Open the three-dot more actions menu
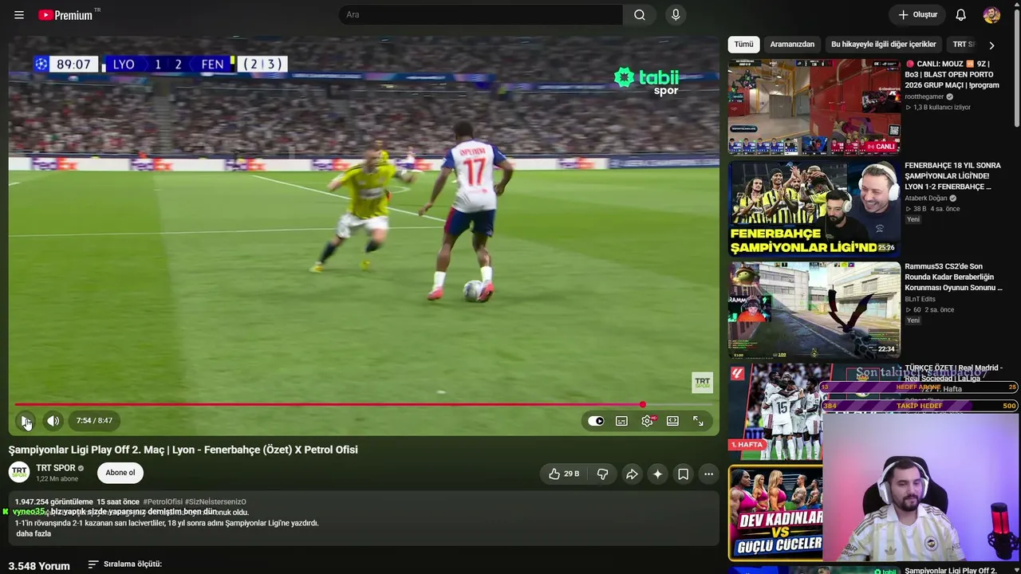The width and height of the screenshot is (1021, 574). (708, 474)
